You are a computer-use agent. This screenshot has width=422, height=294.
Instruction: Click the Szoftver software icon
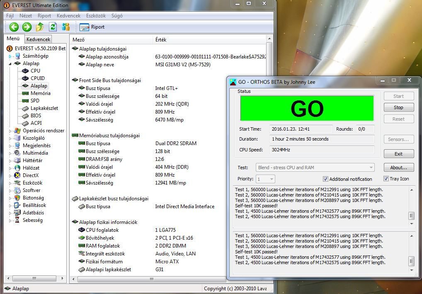[17, 190]
